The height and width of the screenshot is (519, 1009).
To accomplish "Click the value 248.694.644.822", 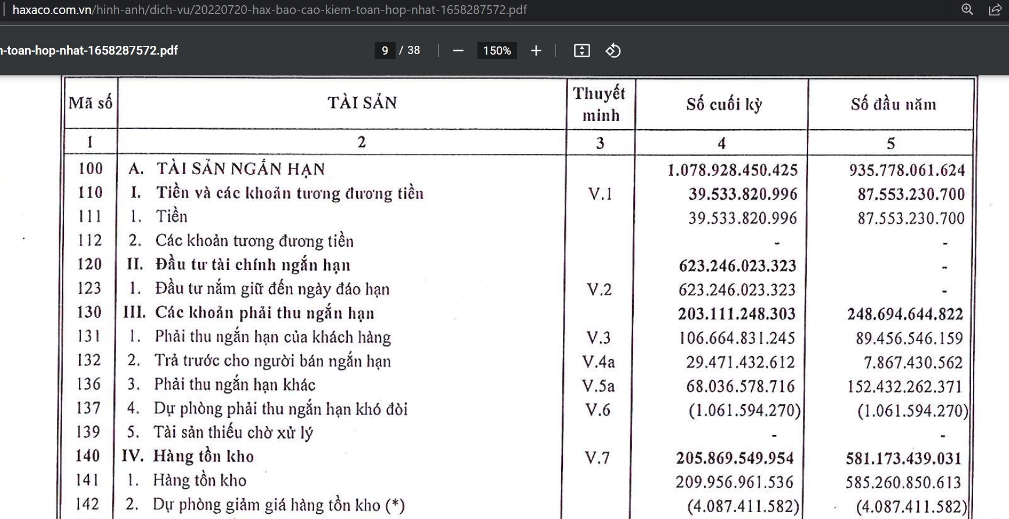I will click(905, 314).
